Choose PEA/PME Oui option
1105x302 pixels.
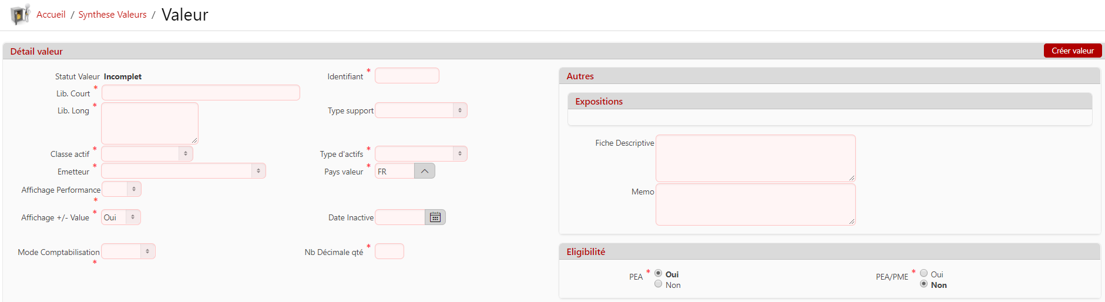924,273
